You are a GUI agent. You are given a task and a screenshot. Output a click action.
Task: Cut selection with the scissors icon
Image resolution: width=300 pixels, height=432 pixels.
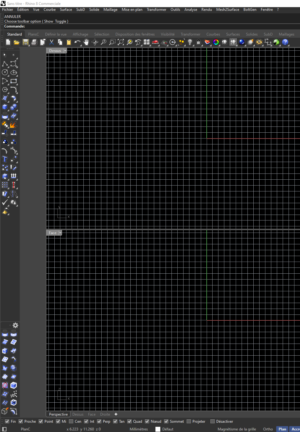52,42
